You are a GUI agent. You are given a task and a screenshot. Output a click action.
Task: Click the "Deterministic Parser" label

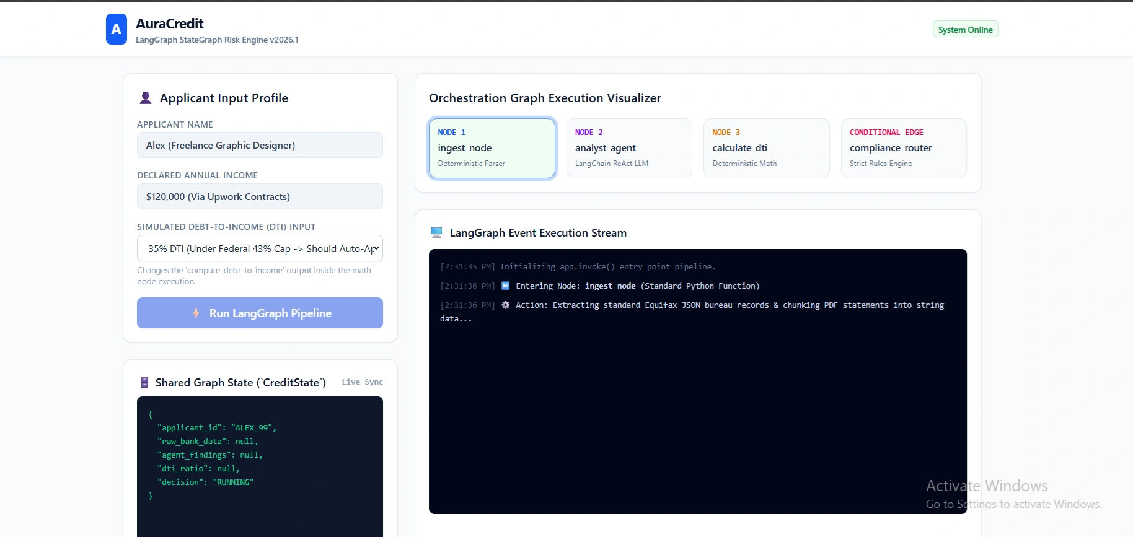(471, 164)
